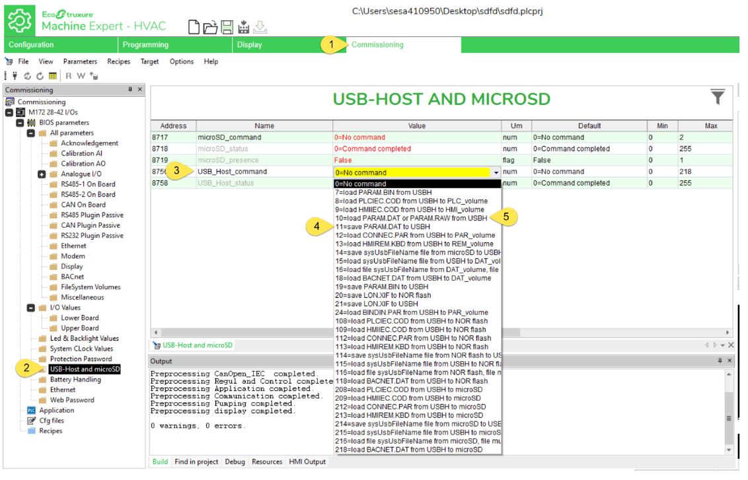
Task: Select Recipes node in tree
Action: pos(51,431)
